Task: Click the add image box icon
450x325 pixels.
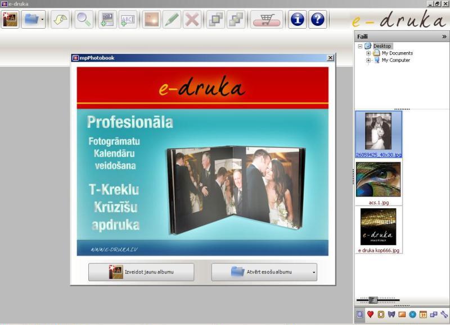Action: pyautogui.click(x=107, y=19)
